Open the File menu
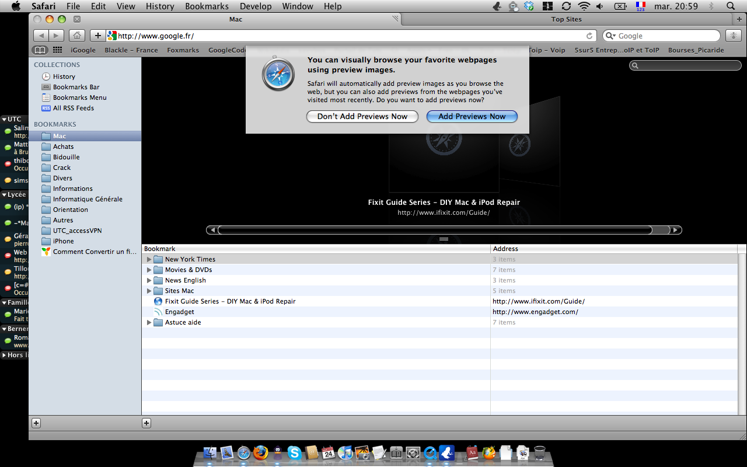This screenshot has height=467, width=747. coord(73,6)
